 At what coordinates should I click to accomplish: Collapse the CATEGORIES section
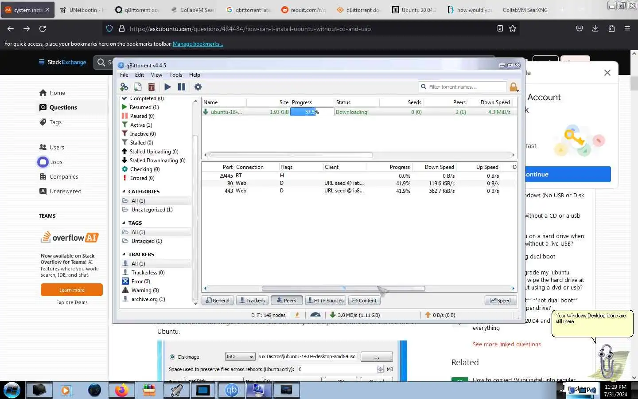click(124, 192)
